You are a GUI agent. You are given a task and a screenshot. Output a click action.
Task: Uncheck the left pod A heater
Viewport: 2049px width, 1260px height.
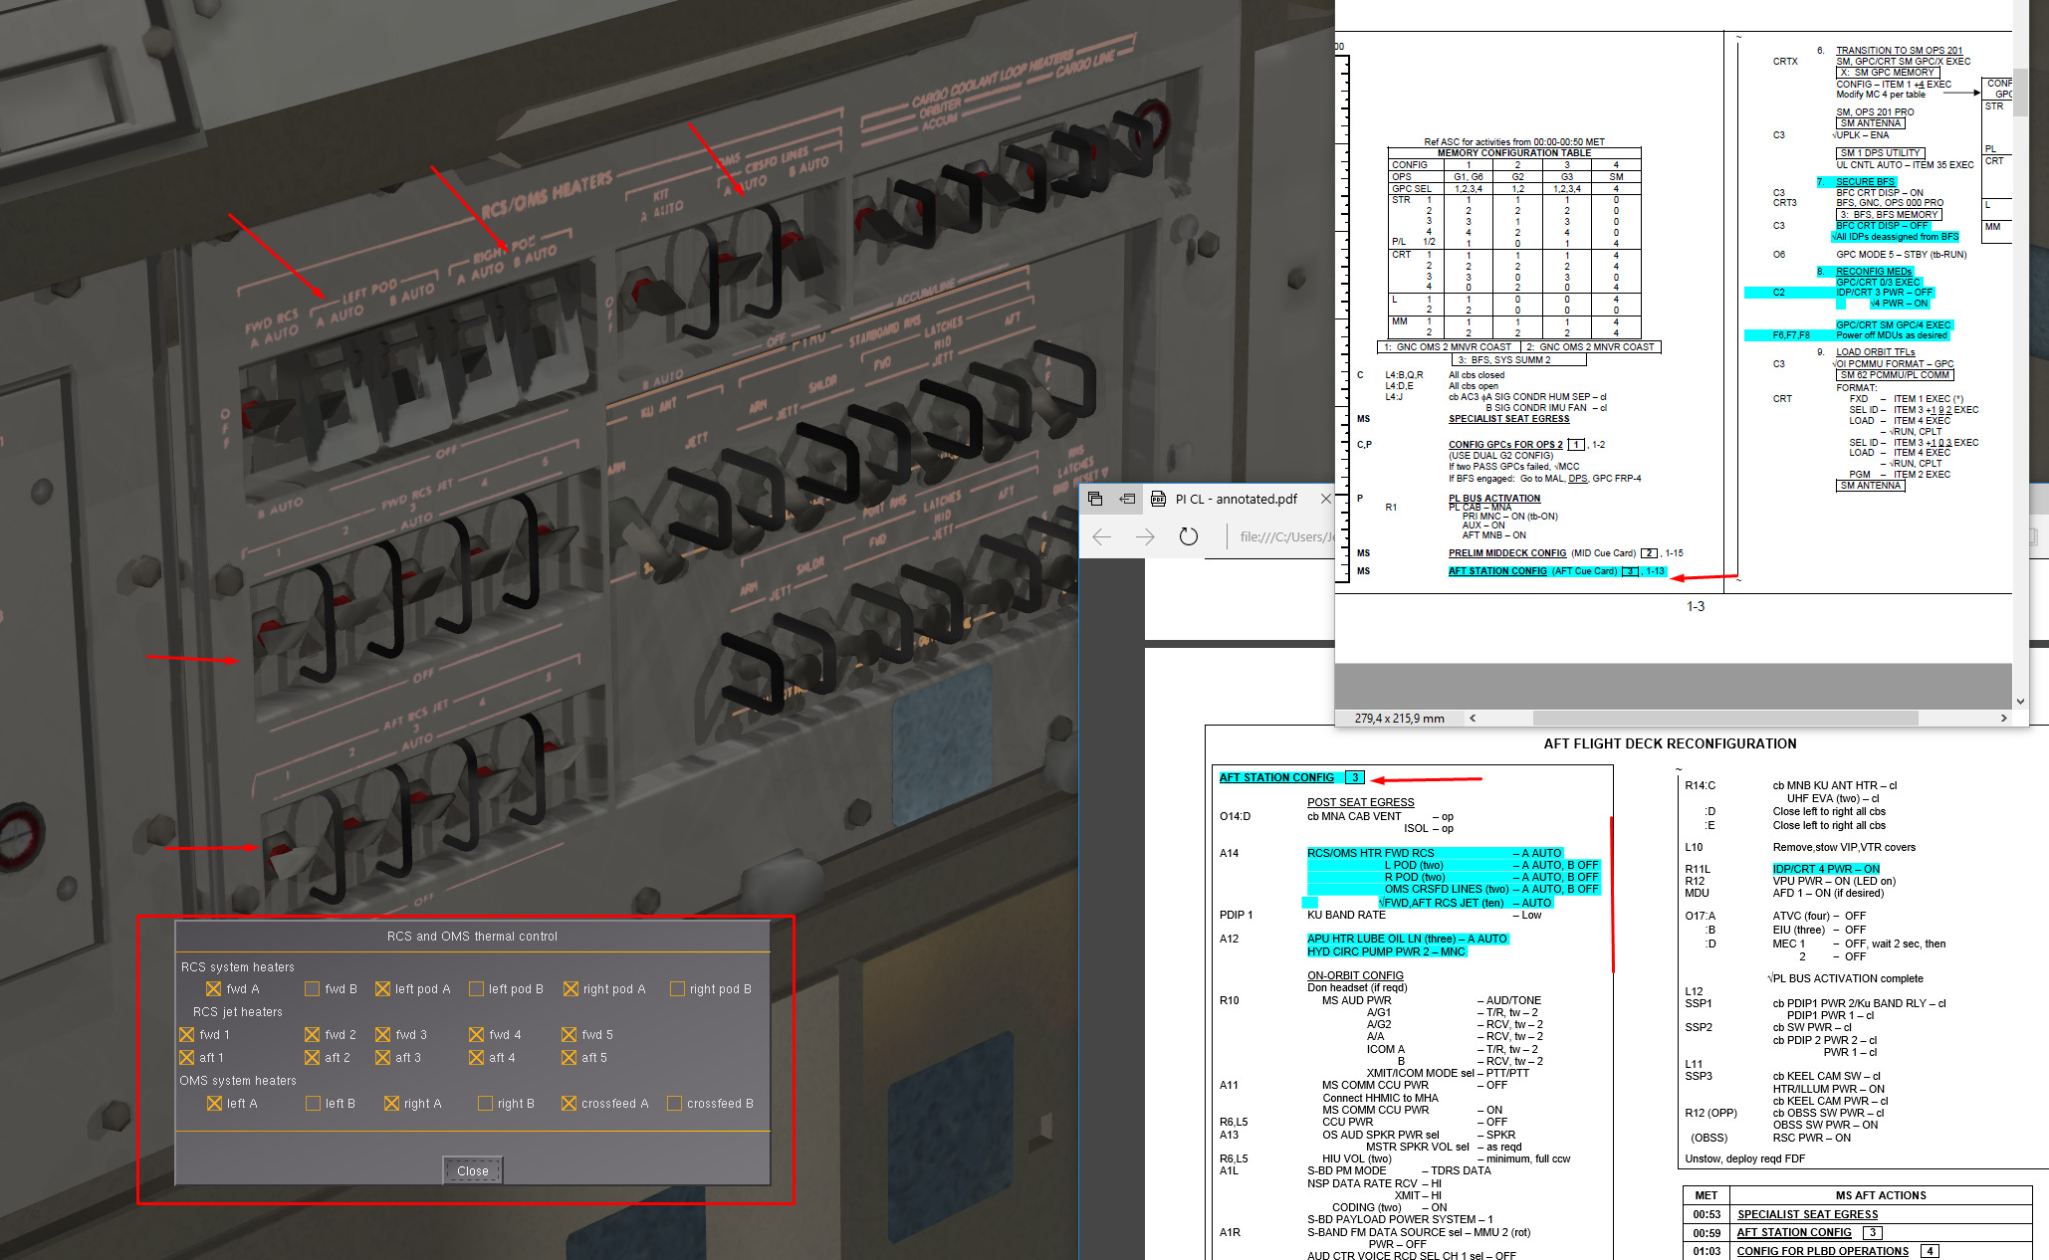pyautogui.click(x=382, y=988)
